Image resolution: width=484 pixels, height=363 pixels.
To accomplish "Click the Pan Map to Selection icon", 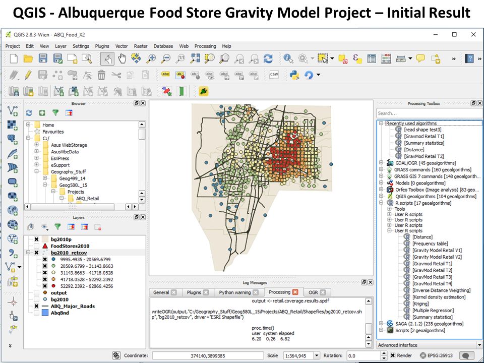I will [x=136, y=58].
